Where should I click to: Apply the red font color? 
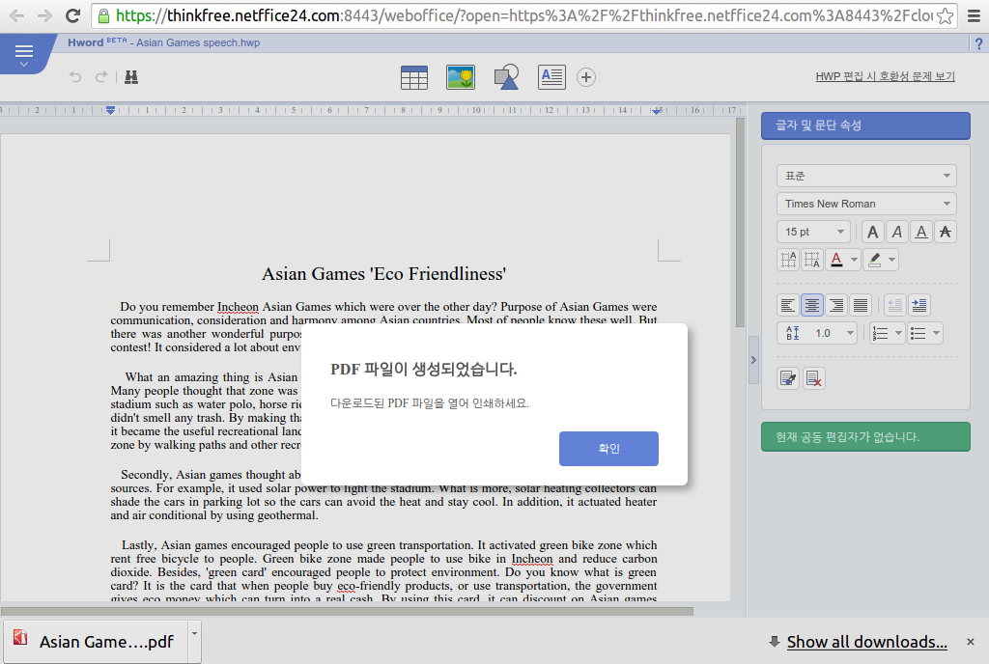837,260
